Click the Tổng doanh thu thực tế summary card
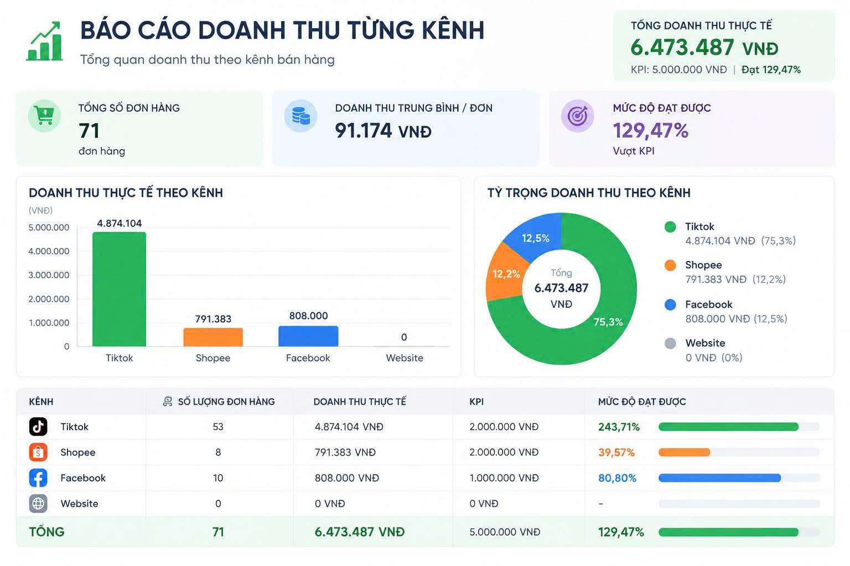Screen dimensions: 850x566 [x=724, y=46]
